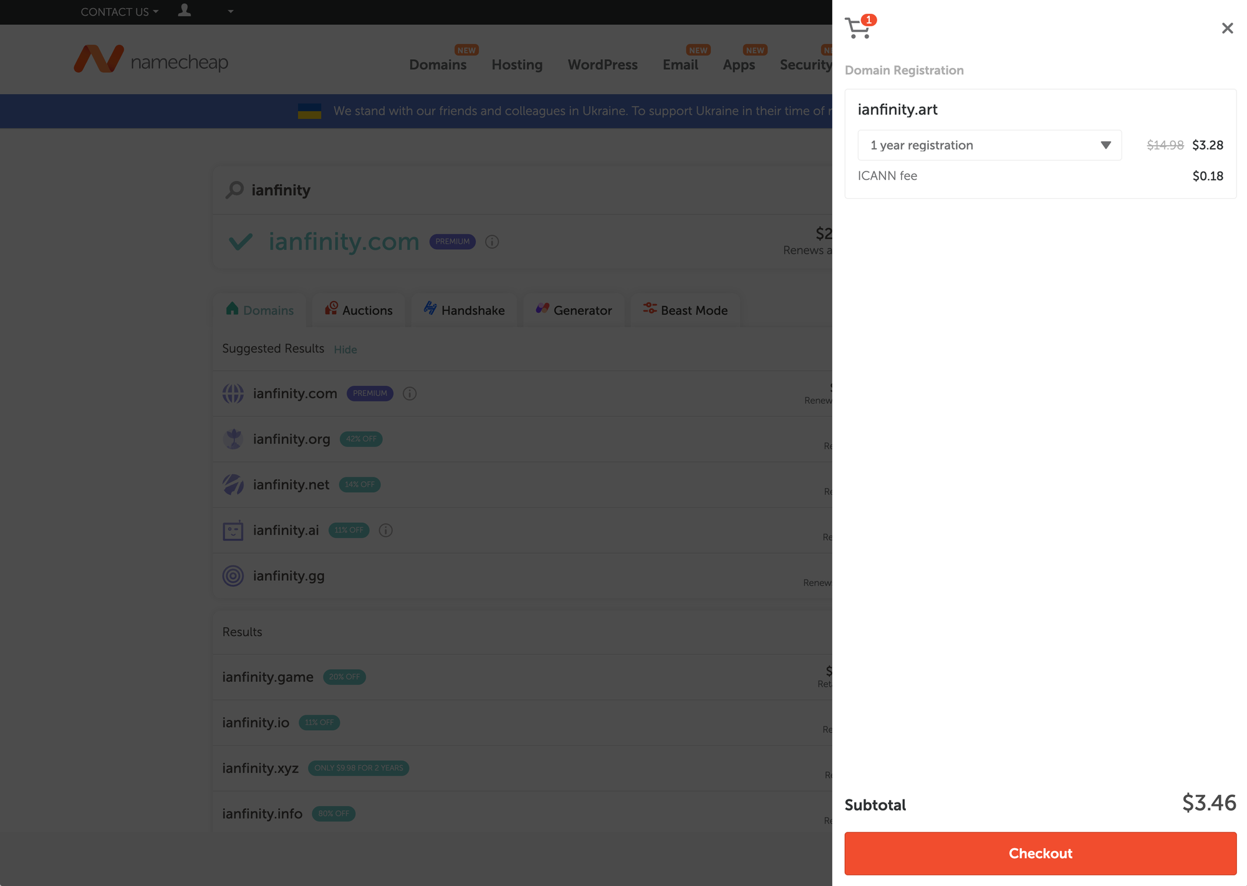Click globe icon for ianfinity.com suggestion
Screen dimensions: 1247x886
click(233, 393)
